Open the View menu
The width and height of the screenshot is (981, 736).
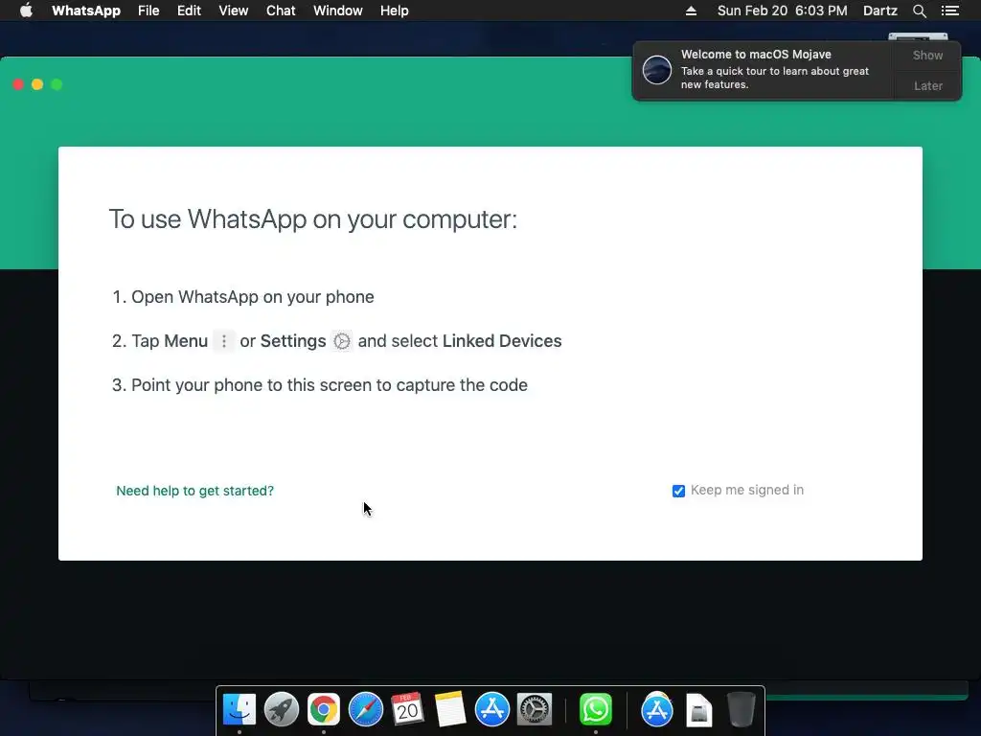234,11
